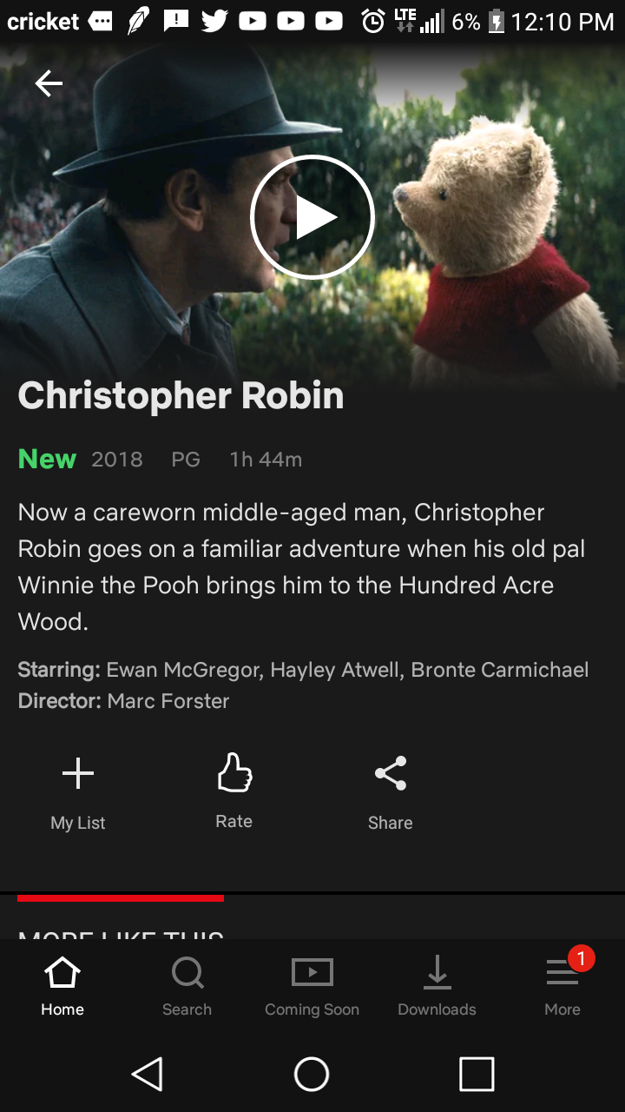625x1112 pixels.
Task: Tap the Twitter notification icon in status bar
Action: click(214, 22)
